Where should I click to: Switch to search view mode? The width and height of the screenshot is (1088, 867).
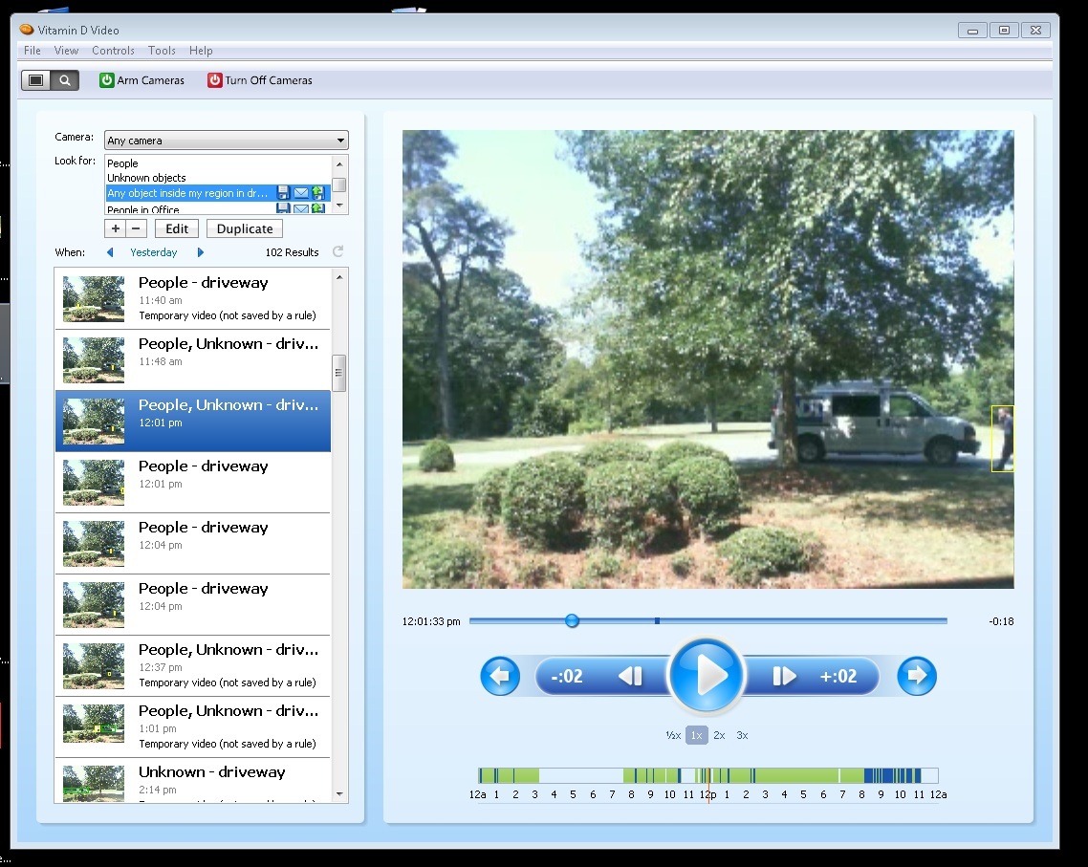[x=65, y=80]
